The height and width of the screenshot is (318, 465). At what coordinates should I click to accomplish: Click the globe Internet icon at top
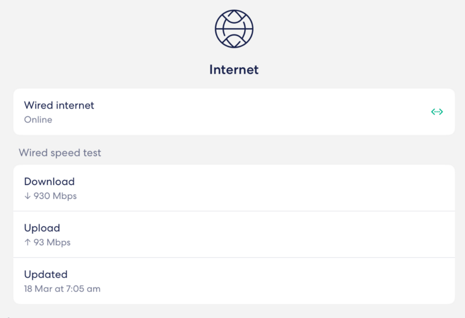click(x=234, y=28)
